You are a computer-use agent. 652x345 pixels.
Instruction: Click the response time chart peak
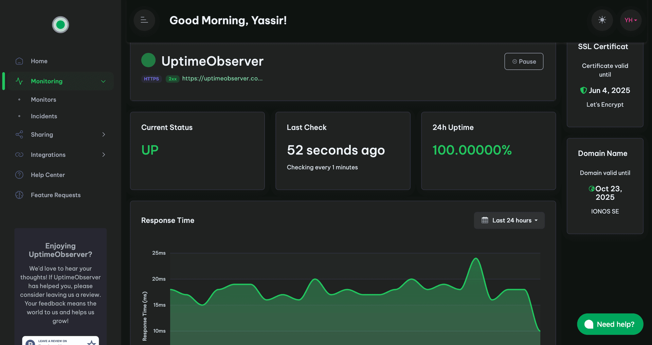(x=476, y=259)
